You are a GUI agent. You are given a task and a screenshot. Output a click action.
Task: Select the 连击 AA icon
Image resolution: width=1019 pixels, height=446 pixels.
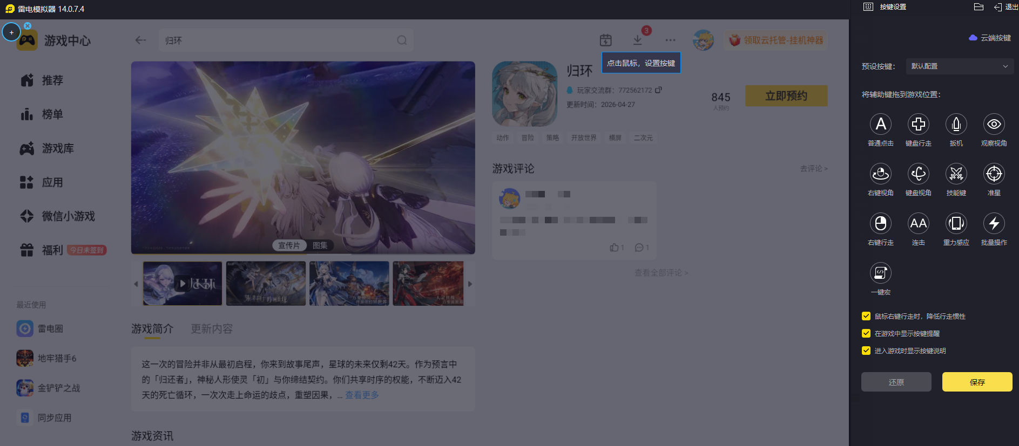coord(919,224)
